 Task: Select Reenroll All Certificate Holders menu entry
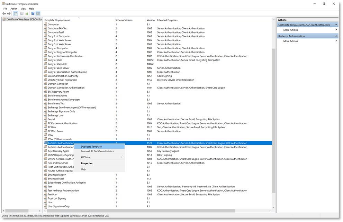click(x=97, y=151)
